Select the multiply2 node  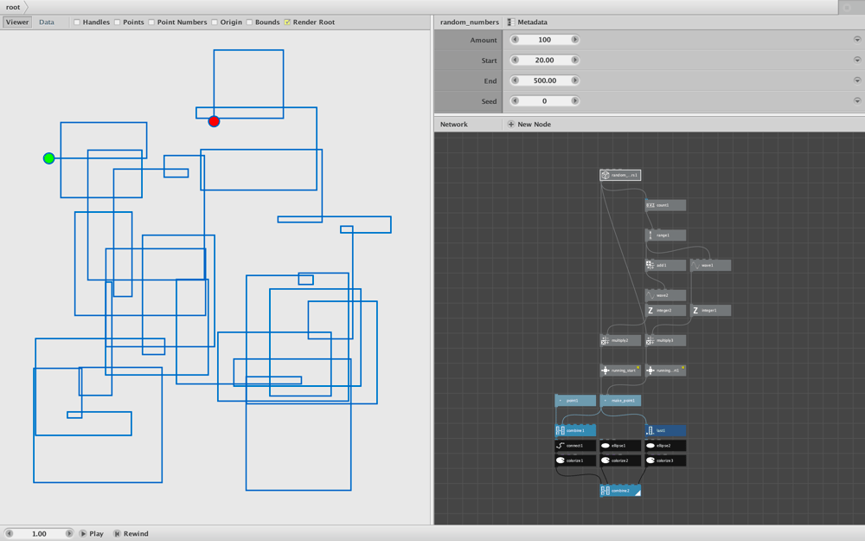[x=620, y=340]
